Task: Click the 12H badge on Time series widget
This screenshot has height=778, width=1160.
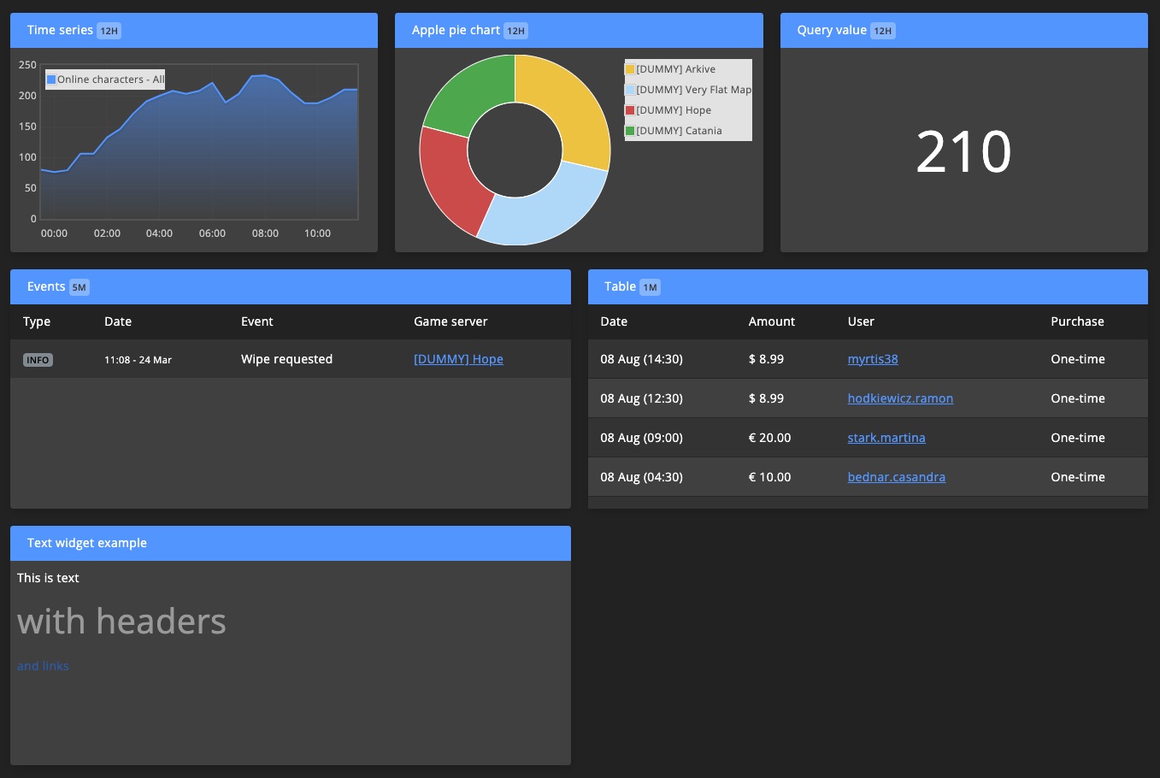Action: click(107, 30)
